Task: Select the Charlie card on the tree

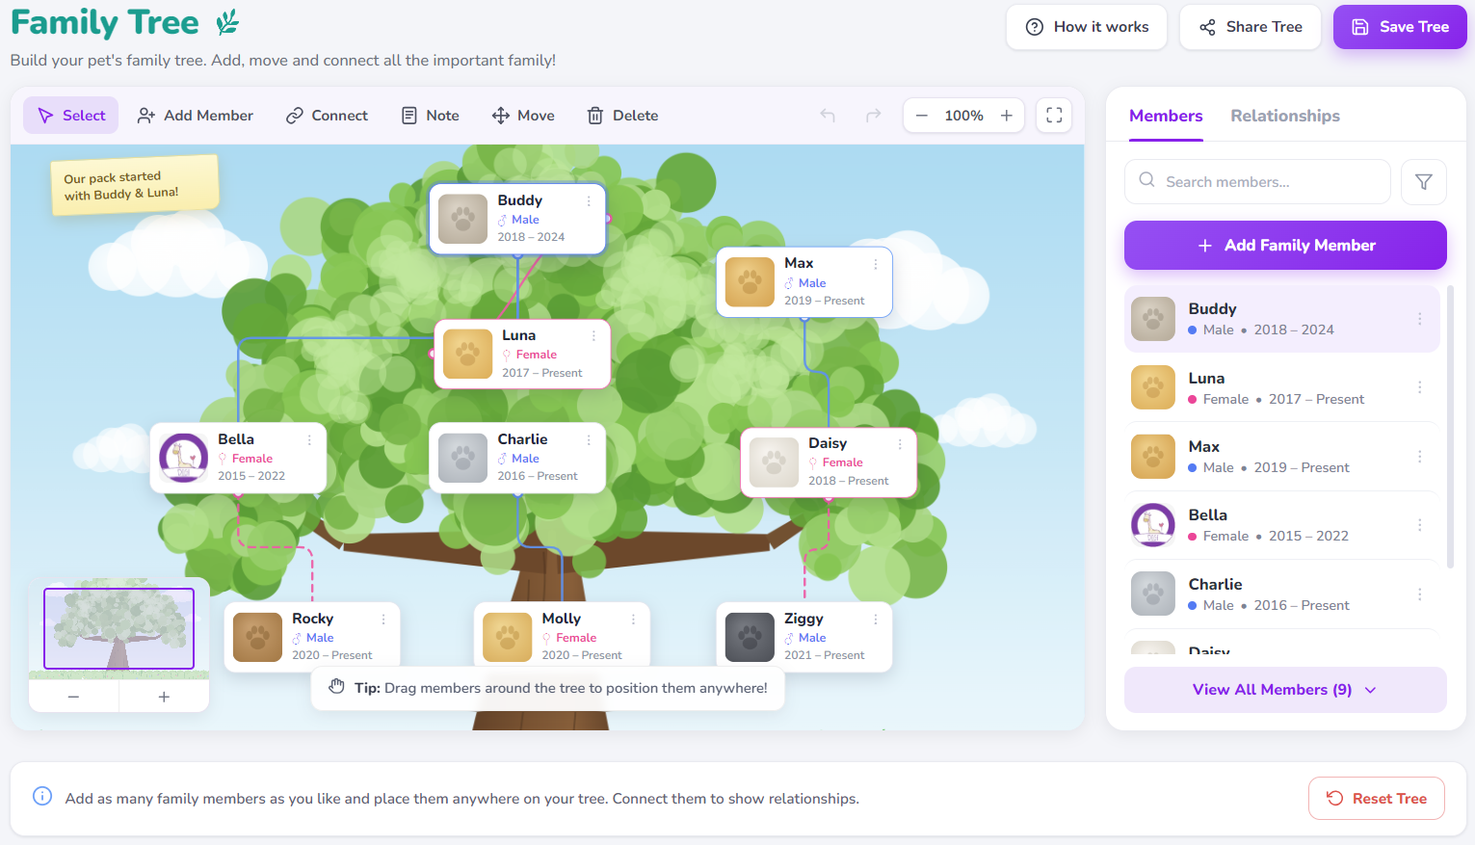Action: (x=517, y=458)
